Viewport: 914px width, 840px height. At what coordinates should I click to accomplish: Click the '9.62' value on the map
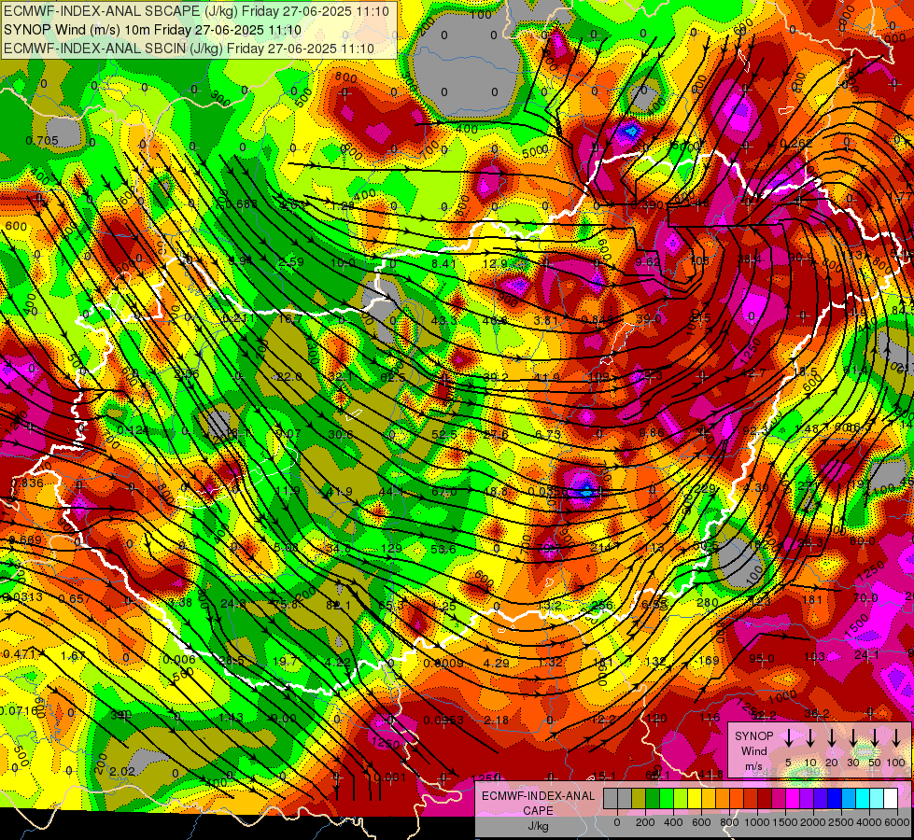(648, 262)
